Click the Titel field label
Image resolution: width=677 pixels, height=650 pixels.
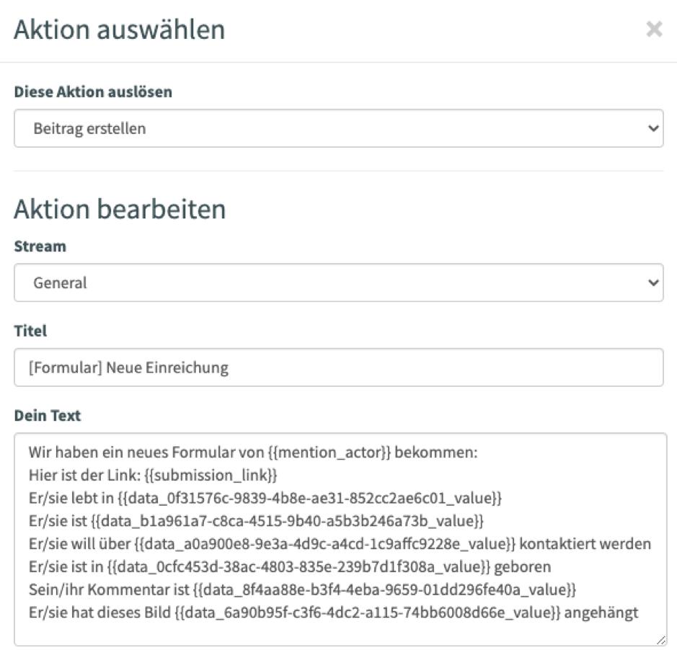(x=30, y=331)
